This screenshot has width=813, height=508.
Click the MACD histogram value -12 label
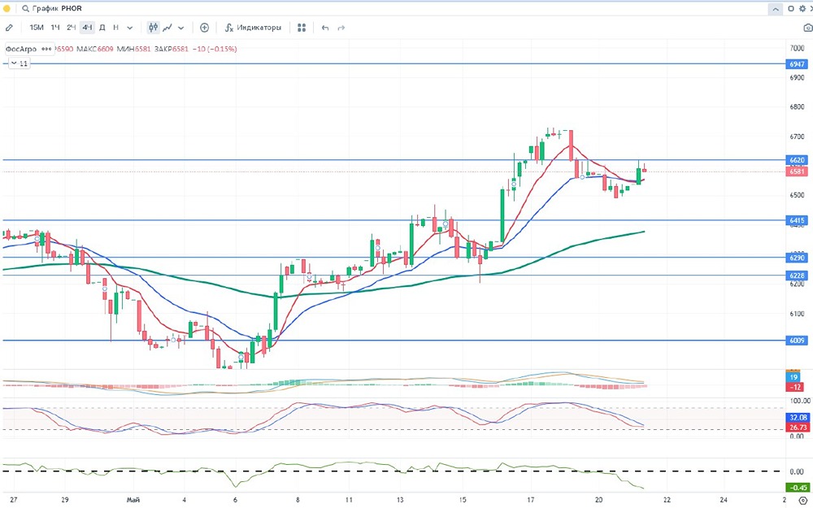tap(794, 387)
